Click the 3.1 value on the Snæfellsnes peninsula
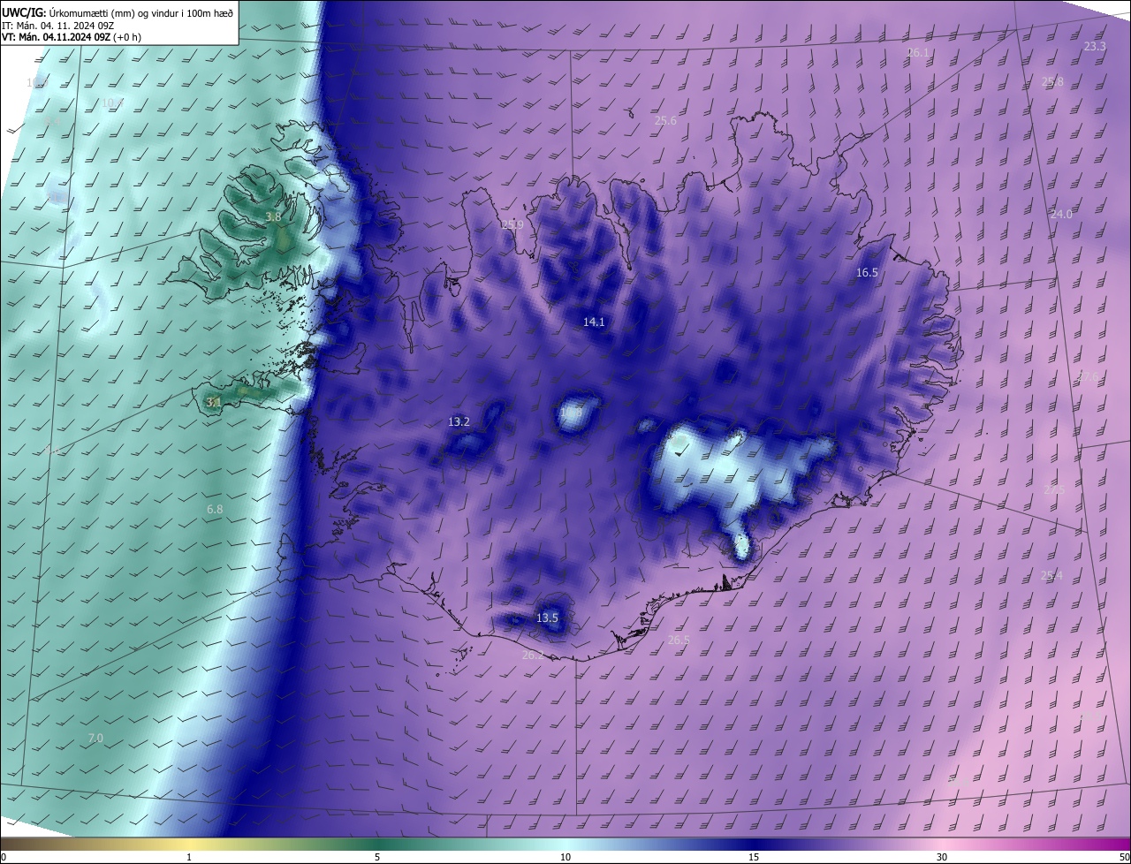1131x864 pixels. tap(214, 402)
